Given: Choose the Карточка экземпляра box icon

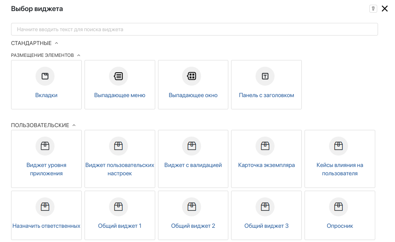Looking at the screenshot, I should [265, 146].
